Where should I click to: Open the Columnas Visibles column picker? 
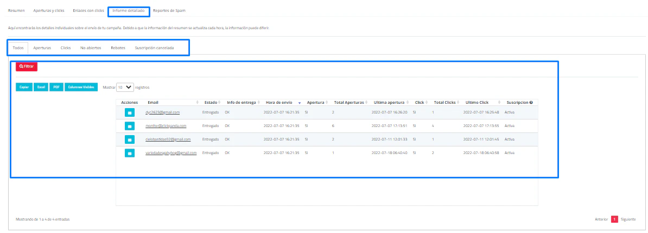81,87
